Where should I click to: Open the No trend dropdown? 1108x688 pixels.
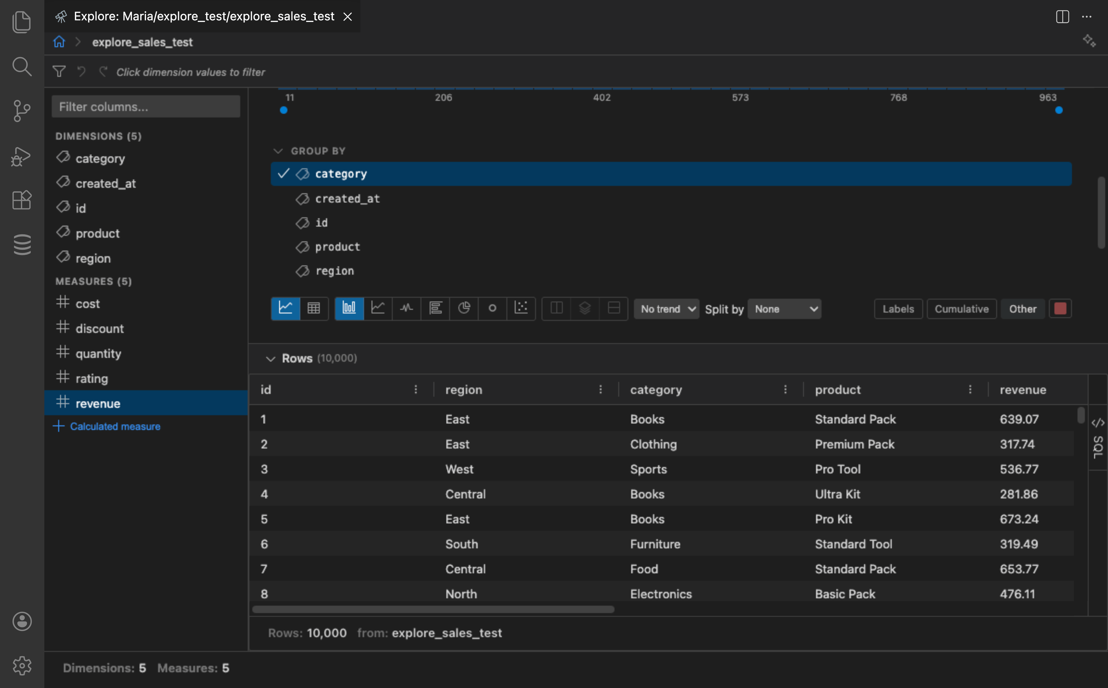coord(666,309)
